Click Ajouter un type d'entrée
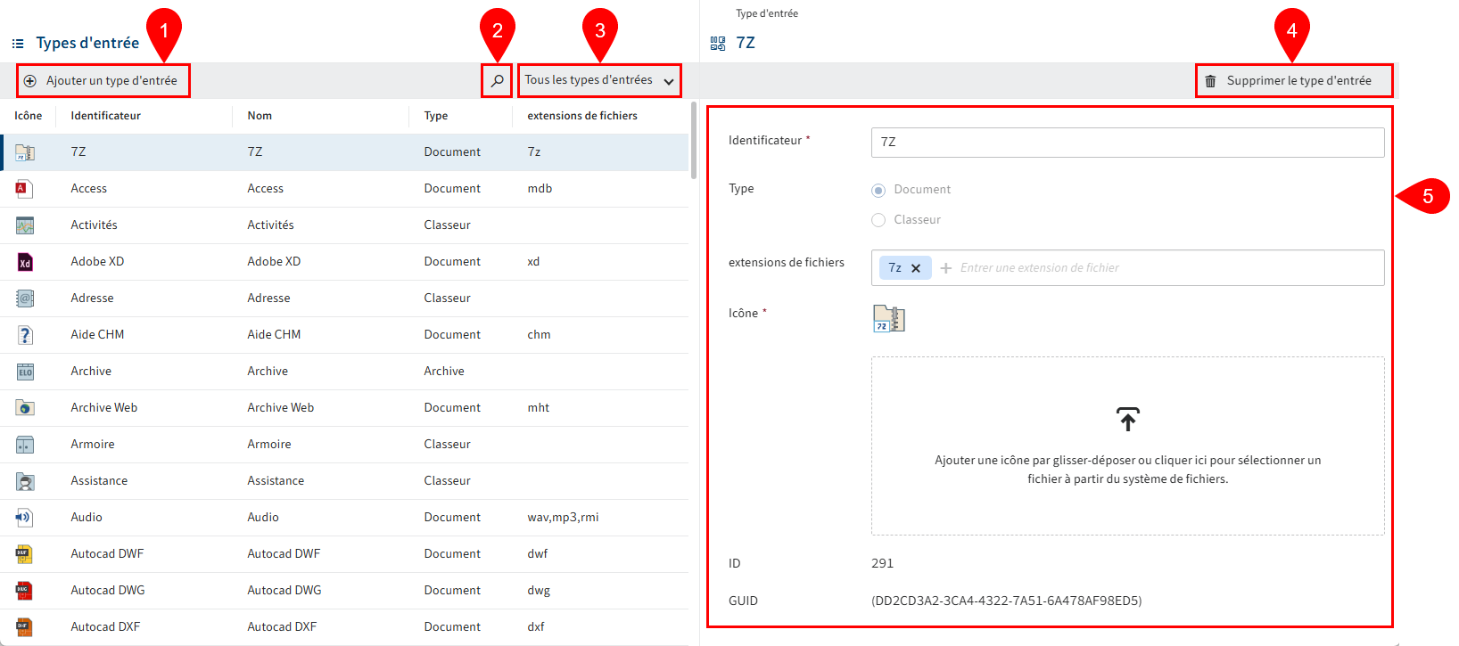The height and width of the screenshot is (646, 1459). (103, 81)
